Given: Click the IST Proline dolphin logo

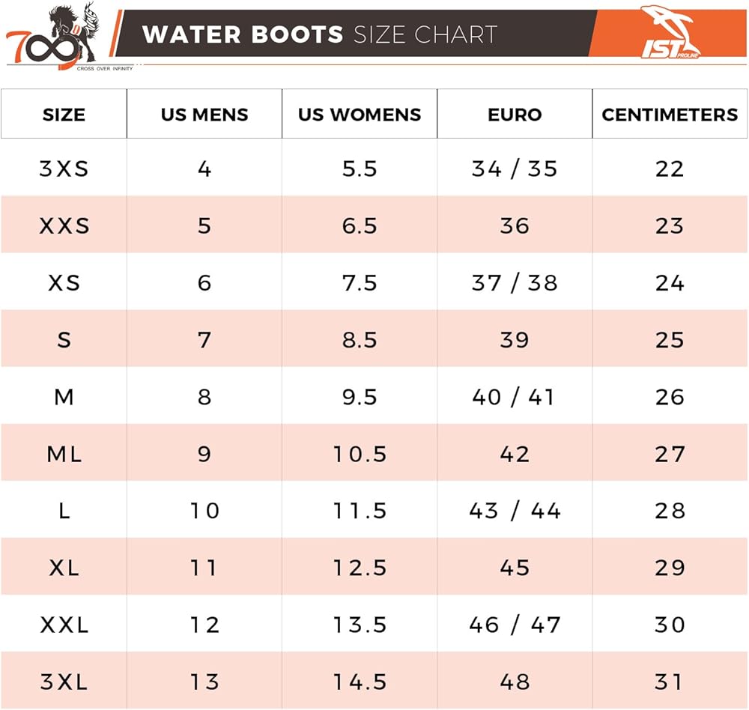Looking at the screenshot, I should 670,33.
